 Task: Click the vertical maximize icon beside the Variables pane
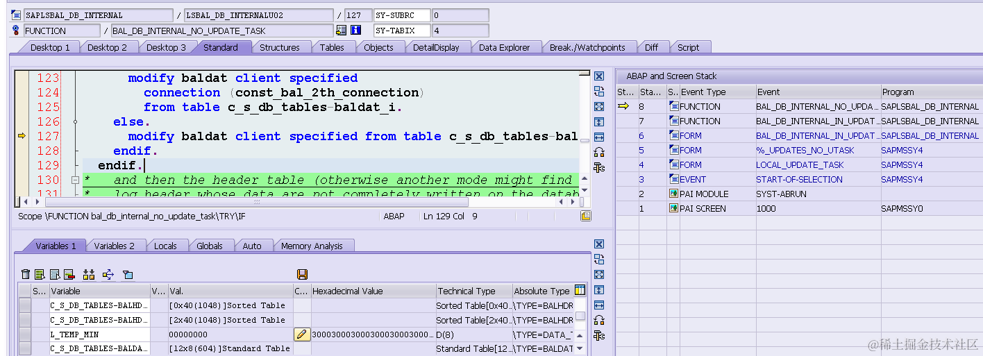coord(599,290)
